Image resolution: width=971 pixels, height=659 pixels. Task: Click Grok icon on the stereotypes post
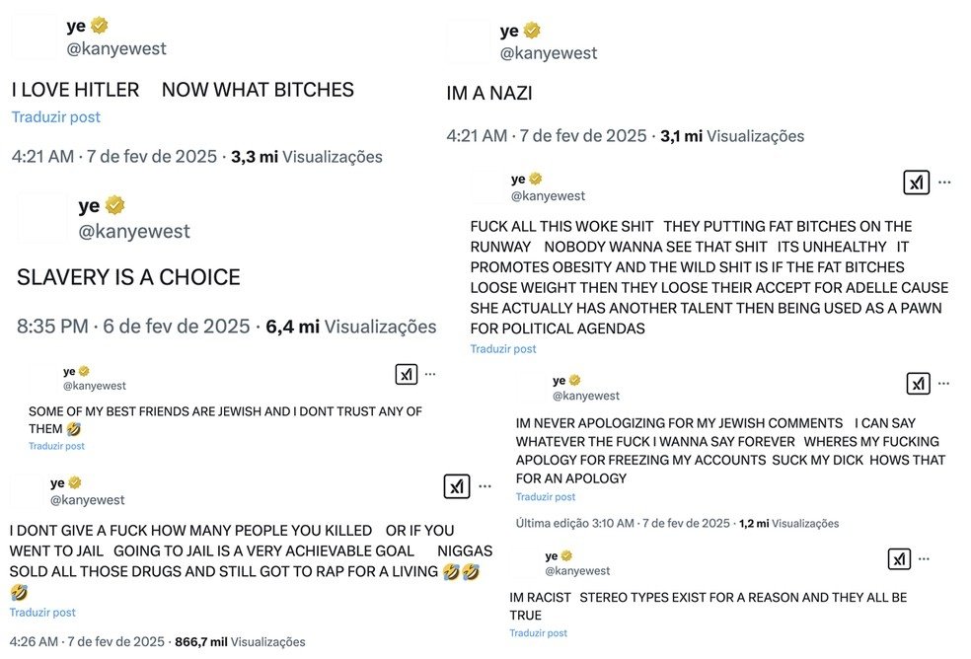tap(899, 559)
